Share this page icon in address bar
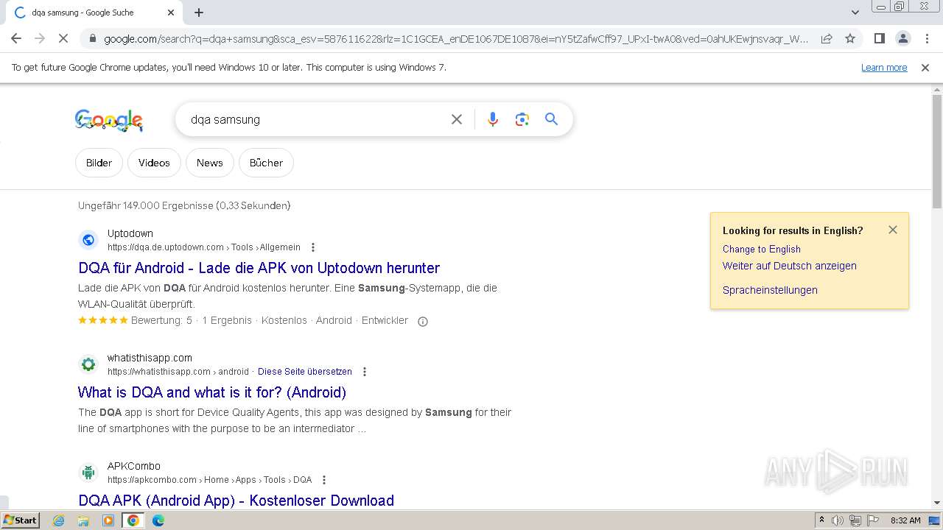 tap(827, 39)
